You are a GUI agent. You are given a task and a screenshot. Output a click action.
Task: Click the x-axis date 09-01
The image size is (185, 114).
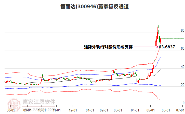pyautogui.click(x=27, y=110)
